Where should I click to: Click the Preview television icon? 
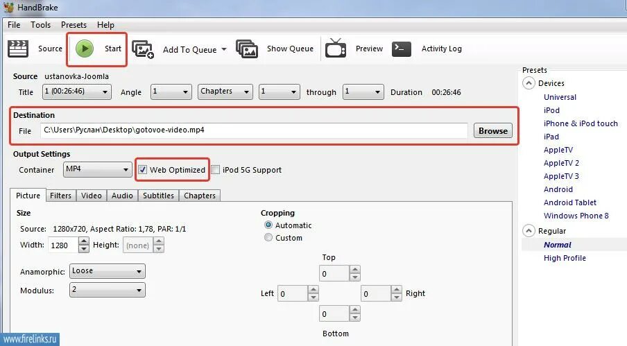click(x=336, y=49)
